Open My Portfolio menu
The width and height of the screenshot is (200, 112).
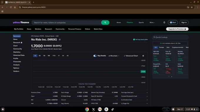[x=19, y=29]
